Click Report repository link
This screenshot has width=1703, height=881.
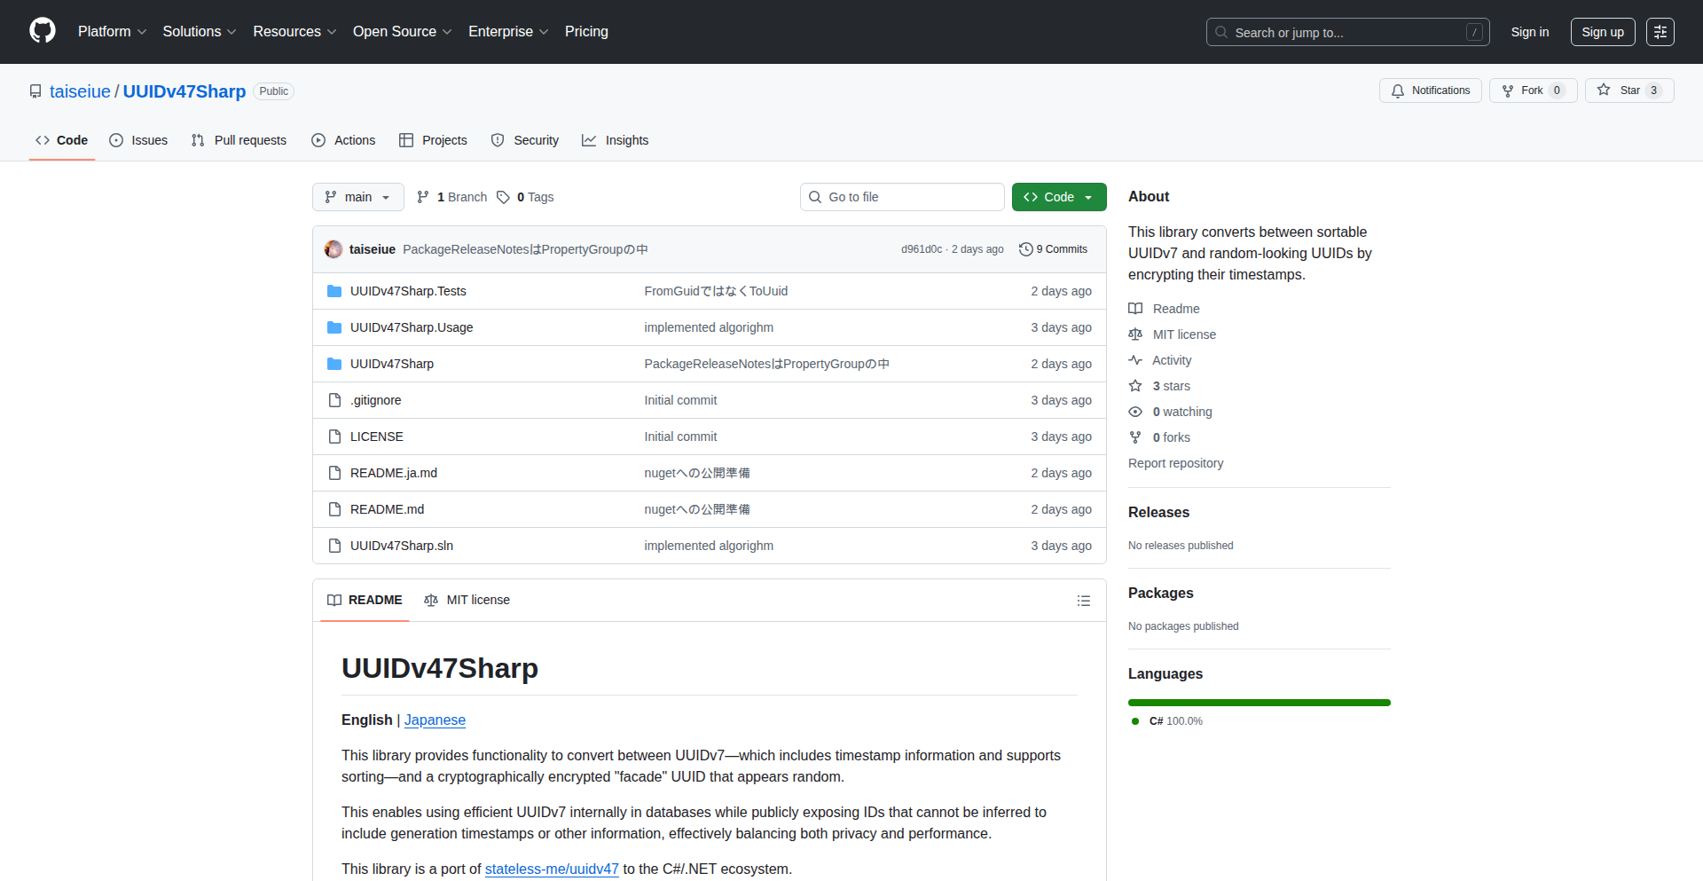[x=1175, y=463]
